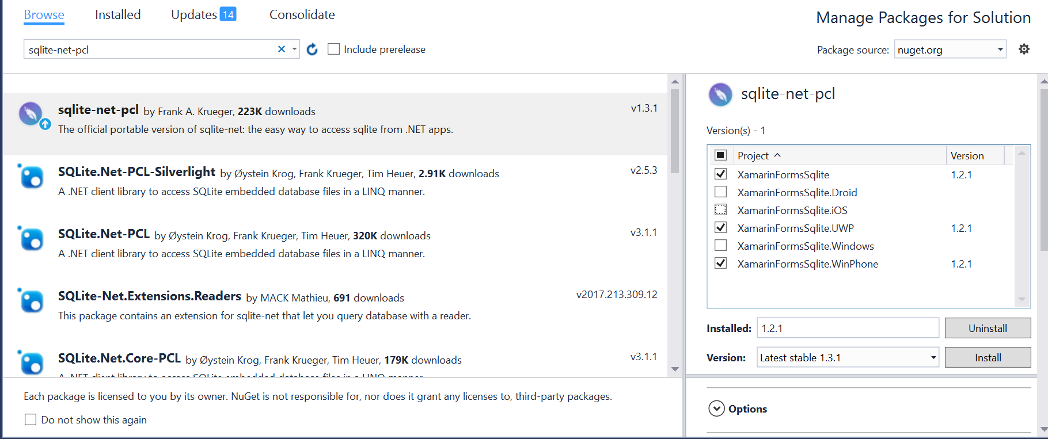Check the XamarinFormsSqlite.iOS project checkbox
Image resolution: width=1048 pixels, height=439 pixels.
(x=720, y=209)
